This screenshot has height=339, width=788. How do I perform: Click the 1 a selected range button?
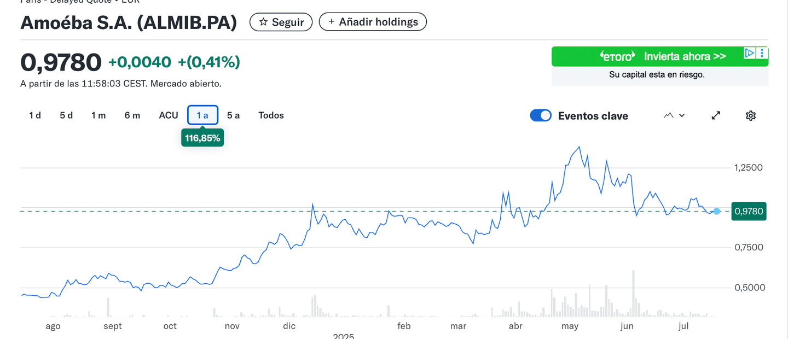click(202, 115)
